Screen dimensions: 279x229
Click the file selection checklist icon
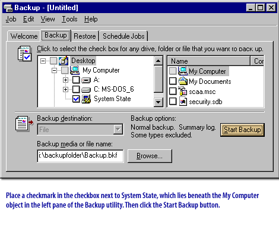24,53
